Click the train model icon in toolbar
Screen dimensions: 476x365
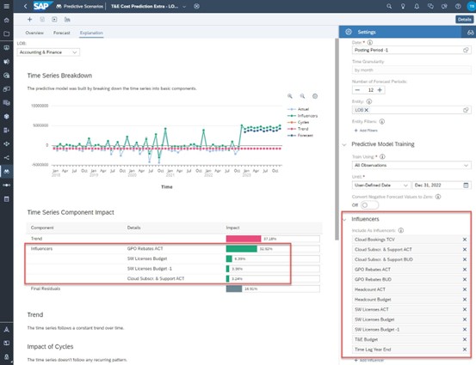(54, 20)
